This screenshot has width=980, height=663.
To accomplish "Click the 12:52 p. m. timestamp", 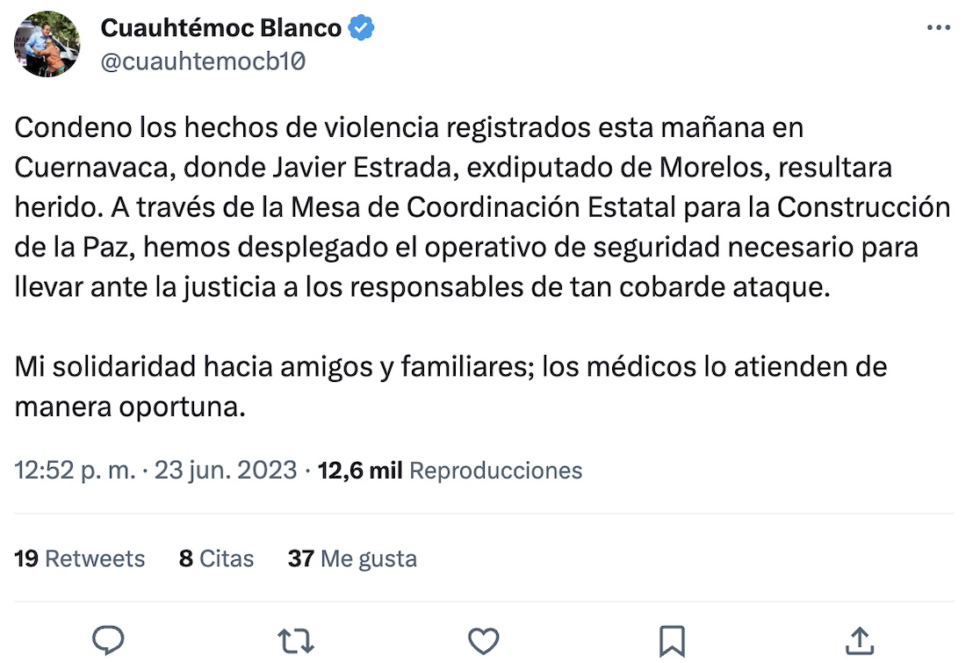I will (76, 471).
